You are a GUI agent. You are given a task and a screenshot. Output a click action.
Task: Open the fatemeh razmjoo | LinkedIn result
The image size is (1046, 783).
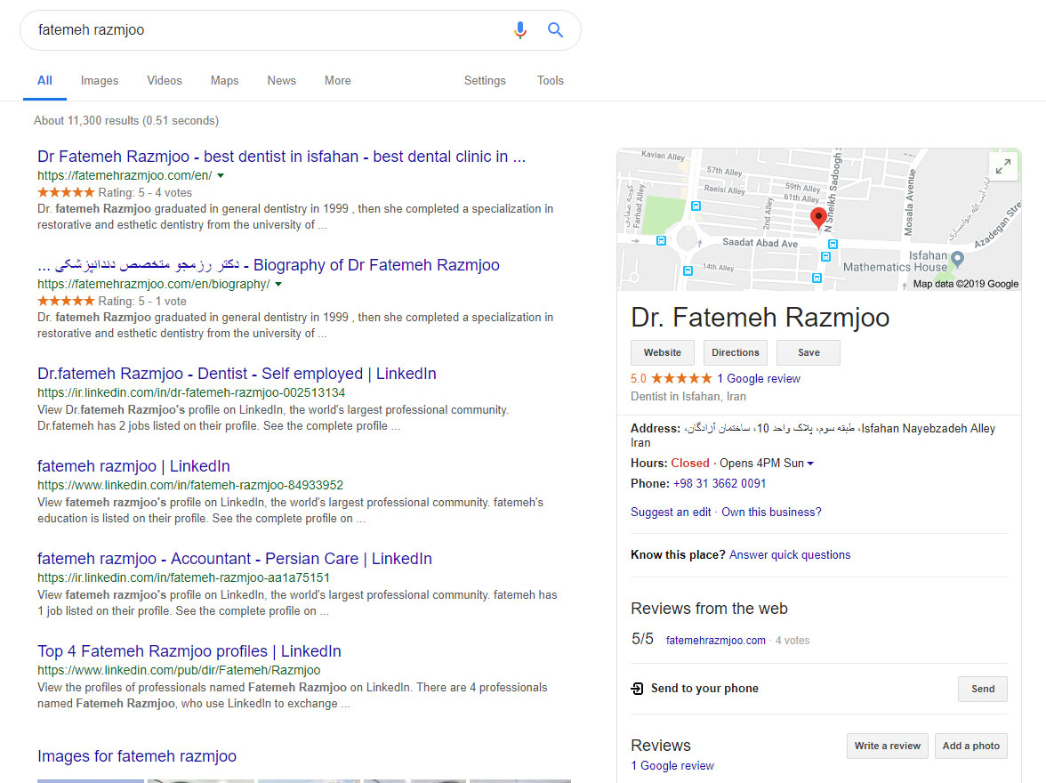pyautogui.click(x=133, y=466)
